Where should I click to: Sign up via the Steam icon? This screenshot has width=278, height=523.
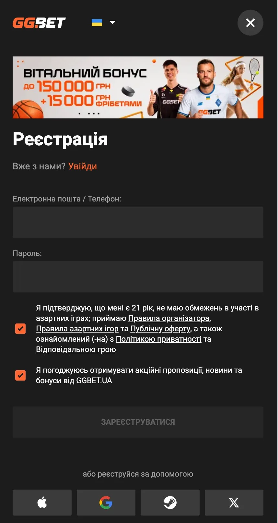pos(170,503)
